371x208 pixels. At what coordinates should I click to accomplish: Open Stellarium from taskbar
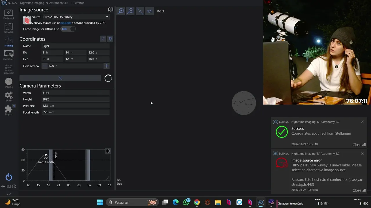pos(271,202)
